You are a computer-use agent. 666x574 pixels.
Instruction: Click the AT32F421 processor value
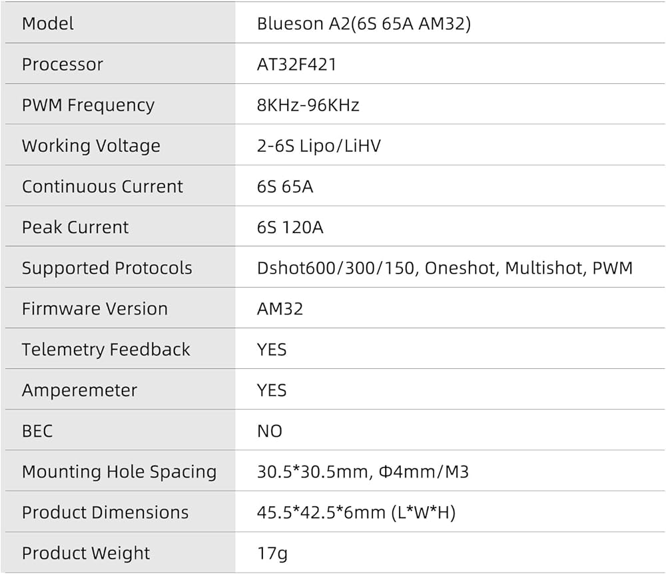click(x=296, y=65)
